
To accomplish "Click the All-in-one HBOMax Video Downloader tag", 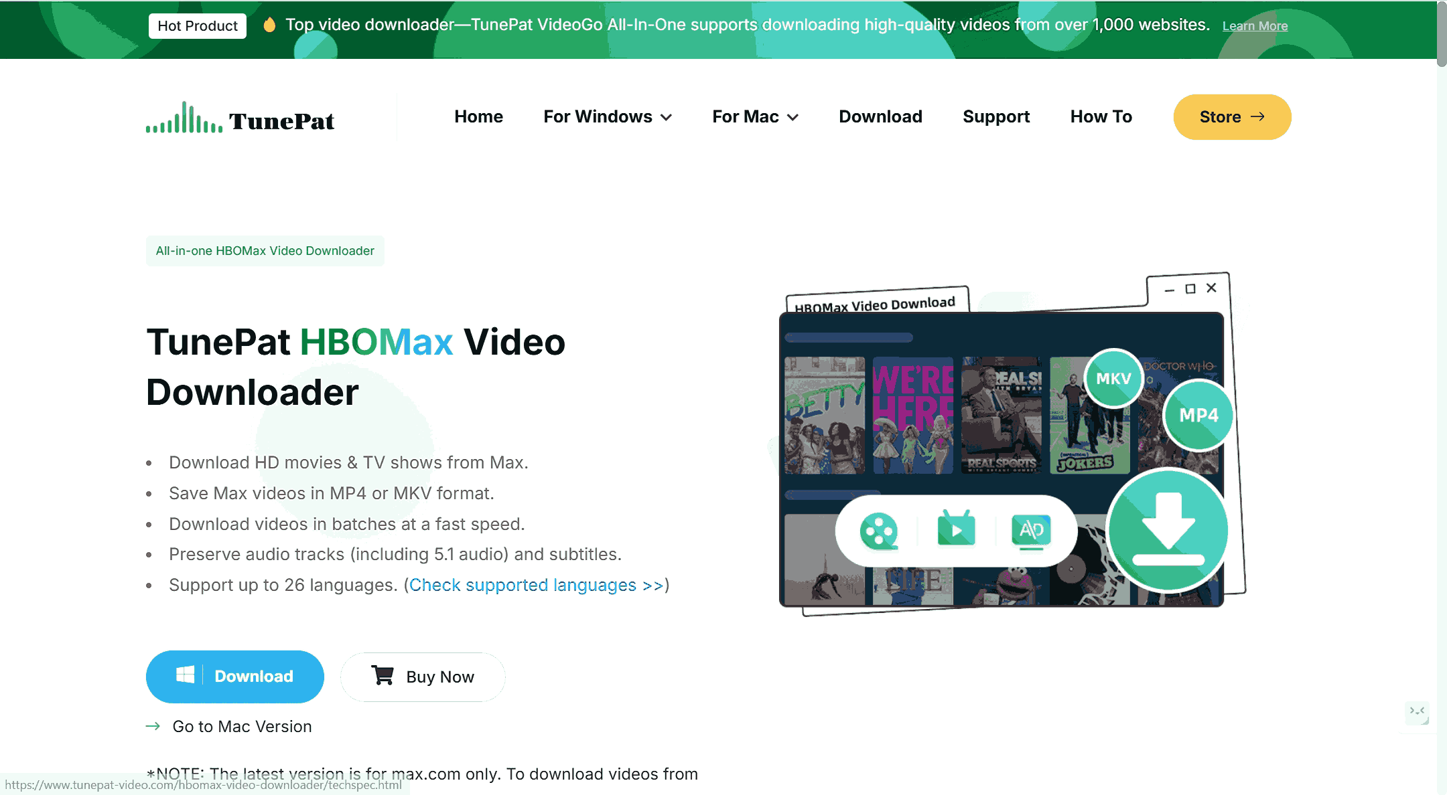I will 265,251.
